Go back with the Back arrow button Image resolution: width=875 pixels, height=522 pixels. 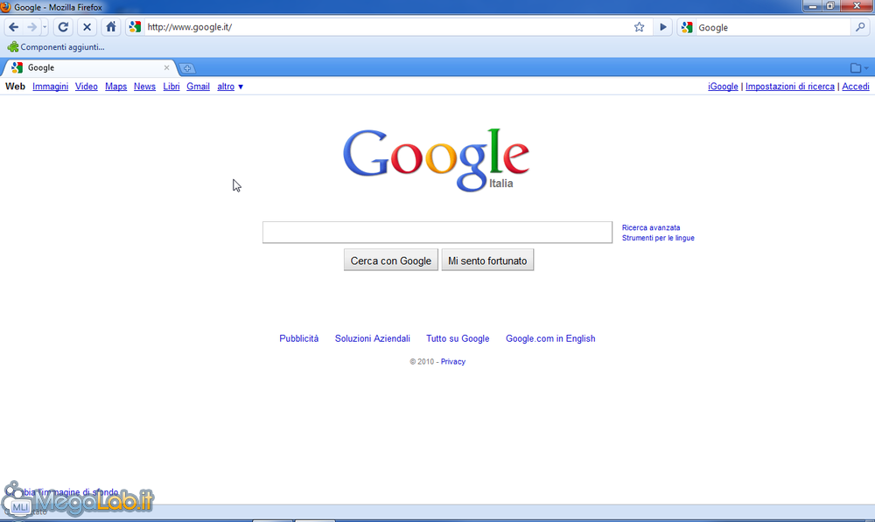[13, 27]
